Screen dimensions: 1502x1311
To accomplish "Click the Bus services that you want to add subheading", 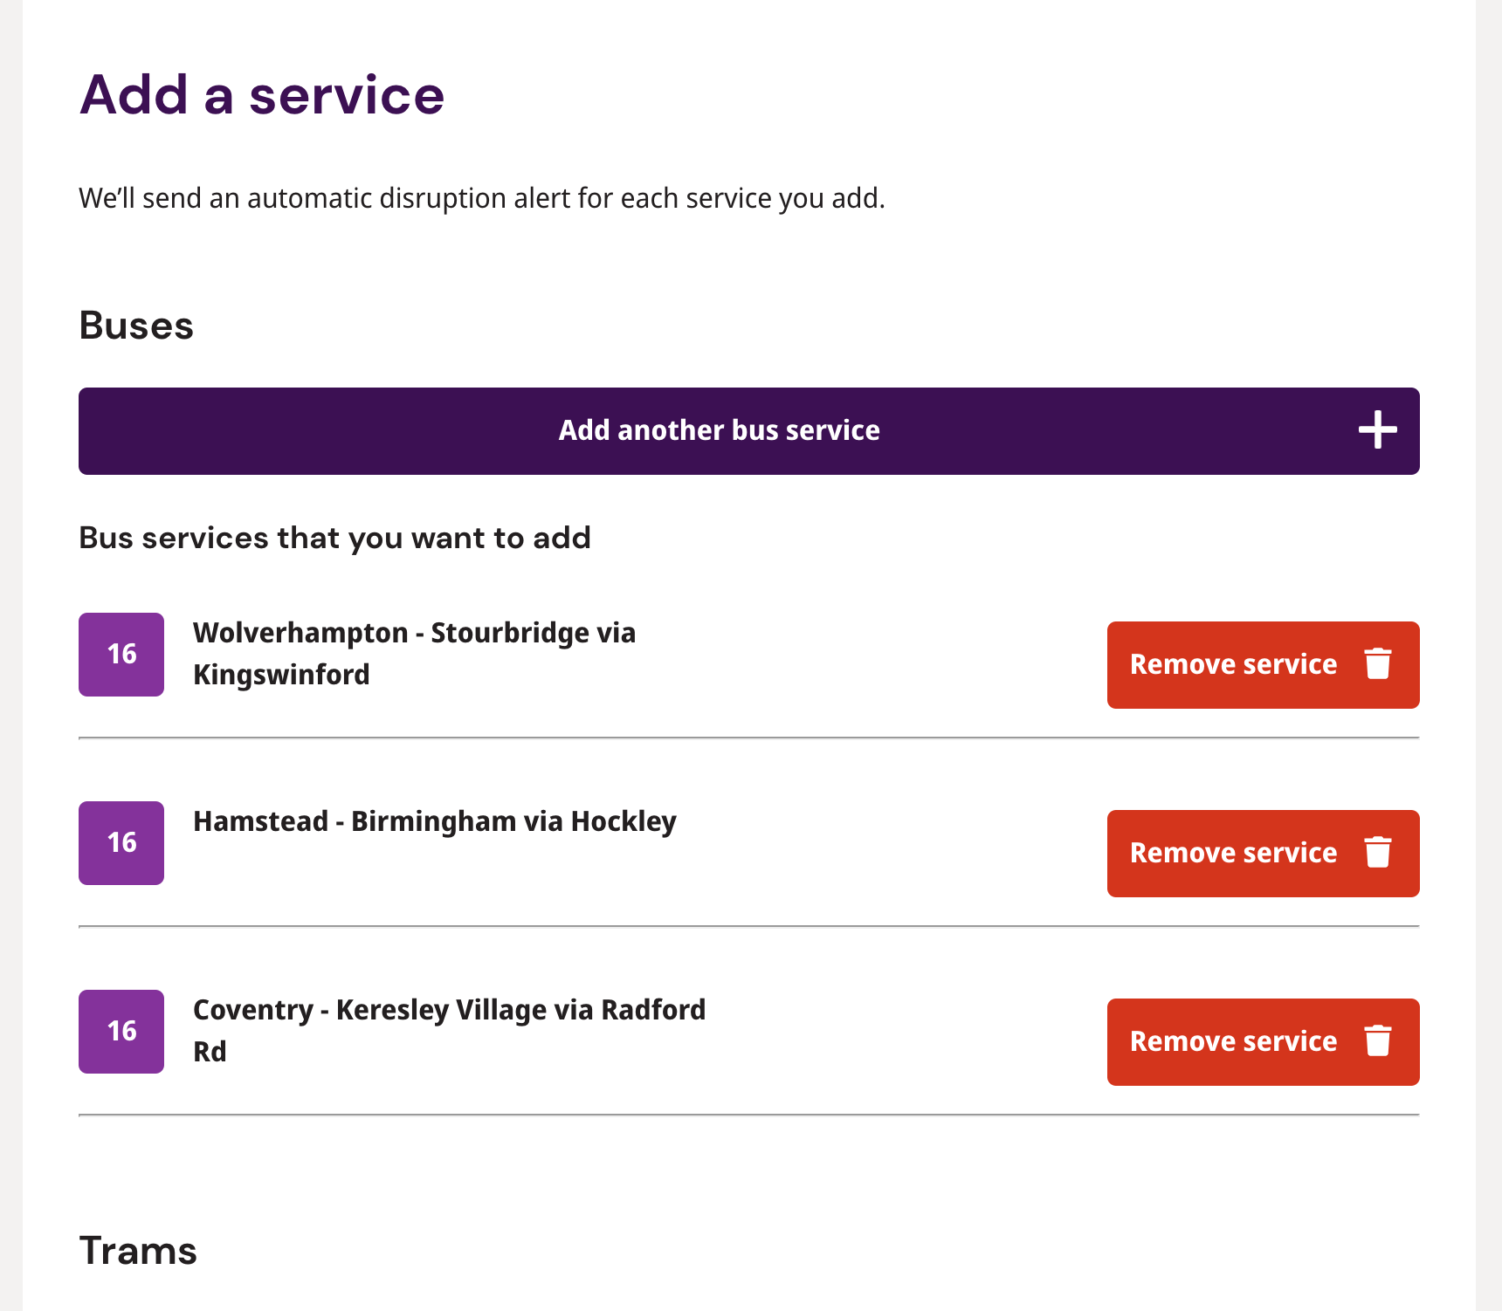I will tap(335, 538).
